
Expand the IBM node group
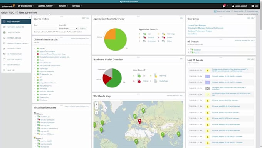[35, 80]
